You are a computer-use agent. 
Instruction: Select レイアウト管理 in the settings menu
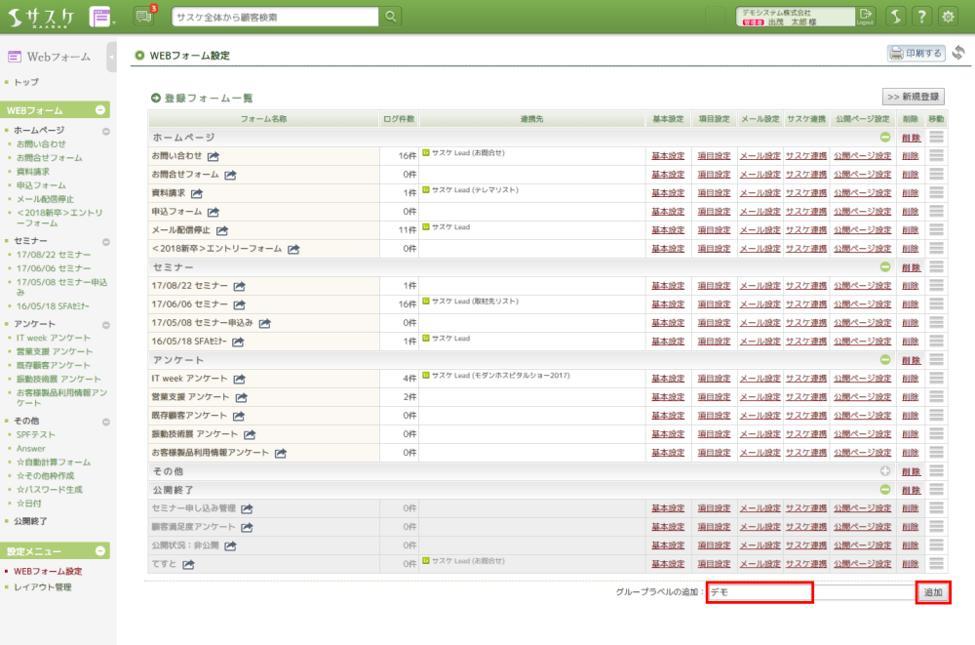click(x=43, y=587)
